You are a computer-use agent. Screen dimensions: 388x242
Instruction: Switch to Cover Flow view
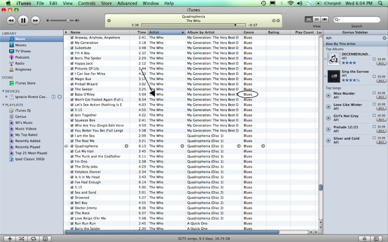coord(324,19)
